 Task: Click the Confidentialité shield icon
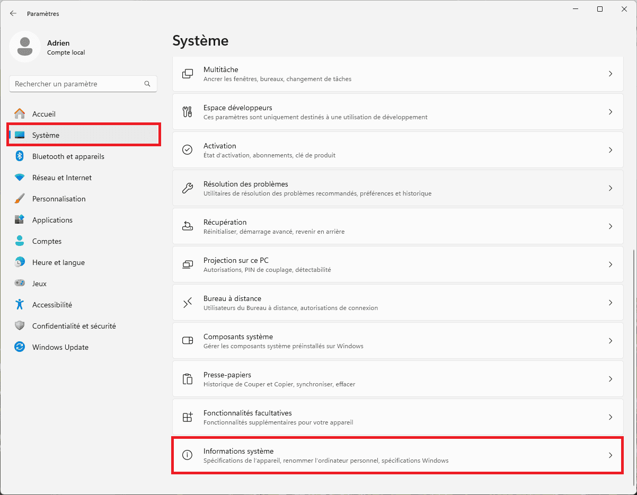[x=20, y=326]
